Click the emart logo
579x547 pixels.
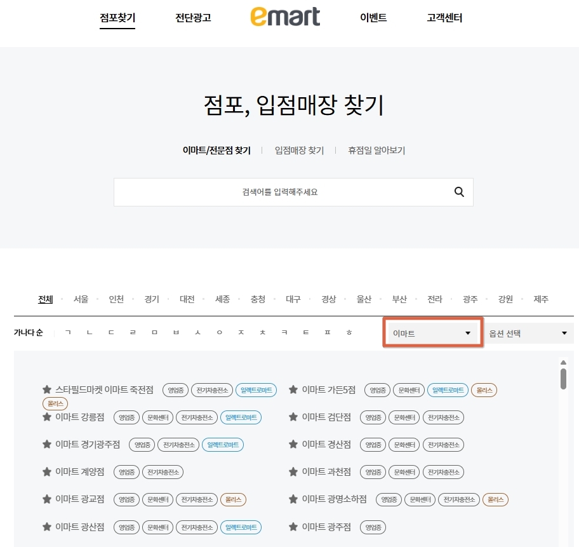pyautogui.click(x=284, y=17)
